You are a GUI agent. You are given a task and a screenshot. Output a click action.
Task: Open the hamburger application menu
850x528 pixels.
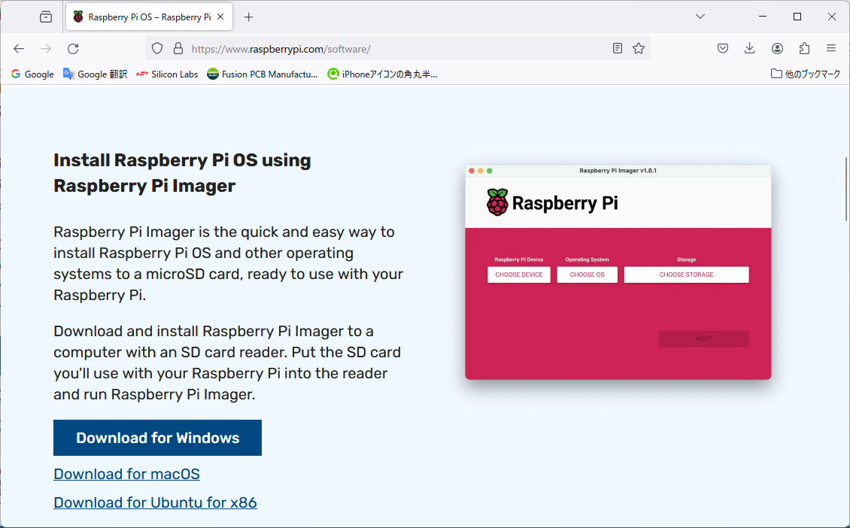831,48
